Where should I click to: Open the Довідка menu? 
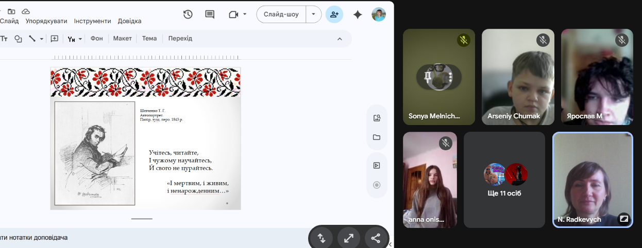click(x=129, y=21)
